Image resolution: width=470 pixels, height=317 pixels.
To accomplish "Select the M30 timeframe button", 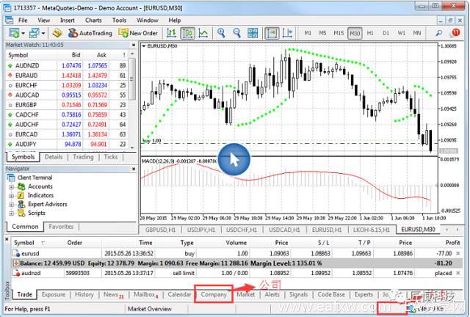I will point(355,33).
